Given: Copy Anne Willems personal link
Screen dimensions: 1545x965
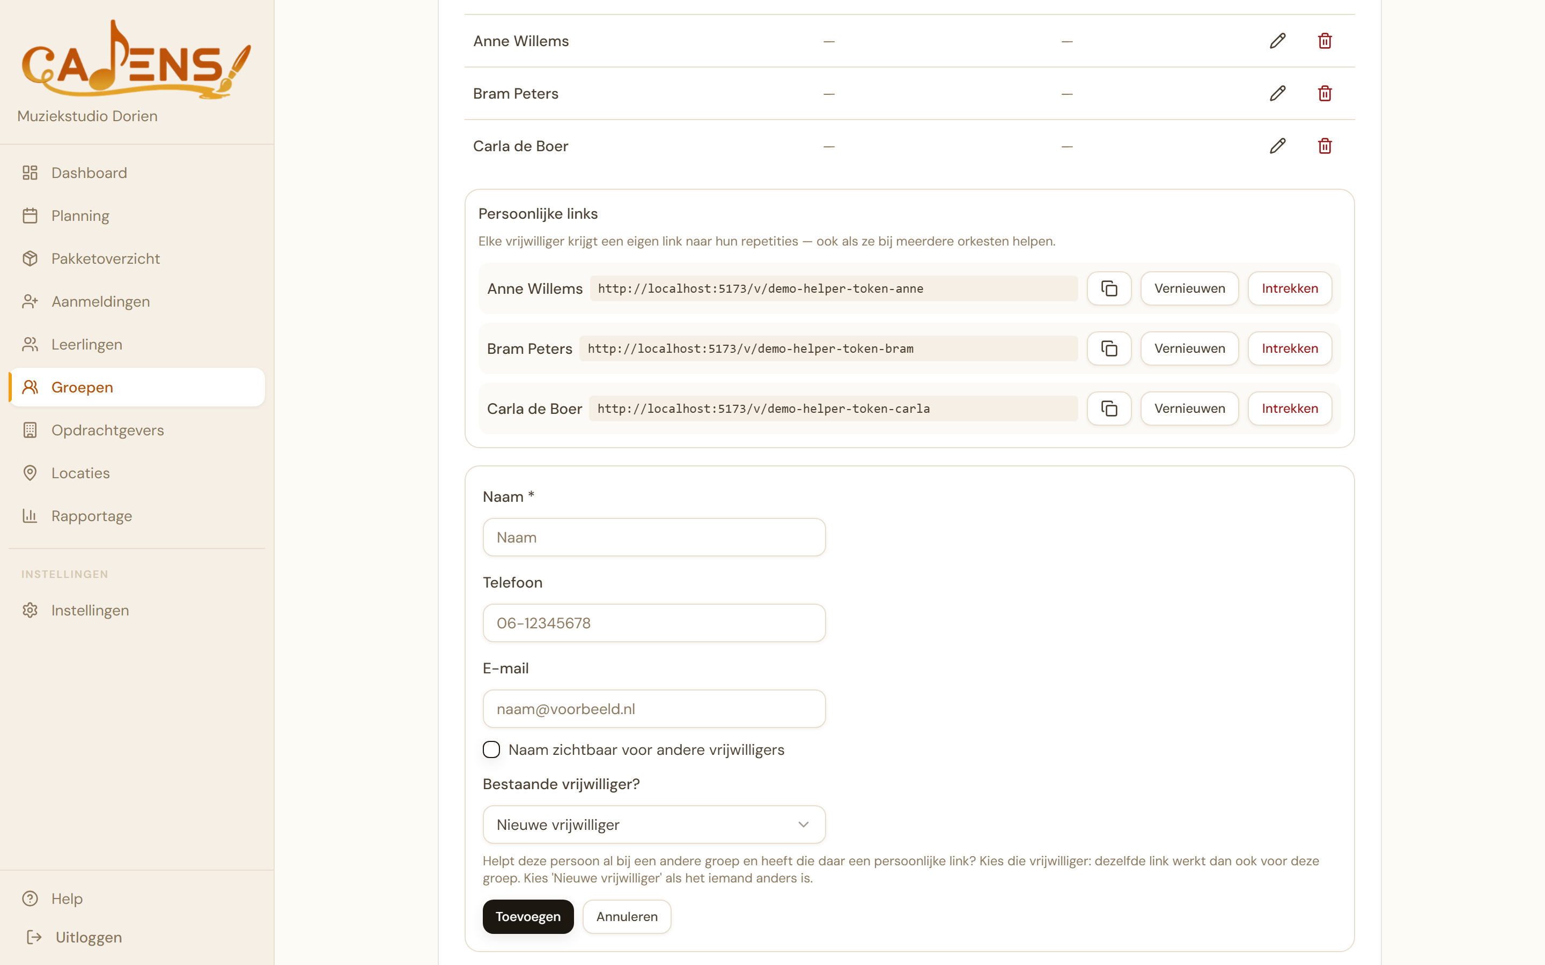Looking at the screenshot, I should coord(1109,288).
